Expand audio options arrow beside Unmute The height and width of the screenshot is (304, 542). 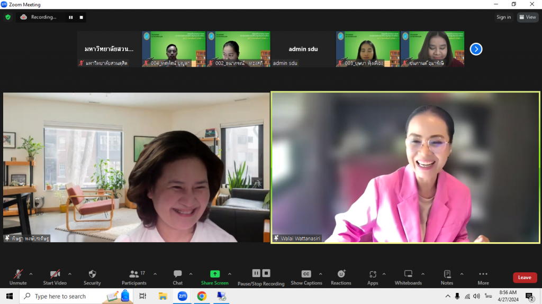[x=31, y=274]
